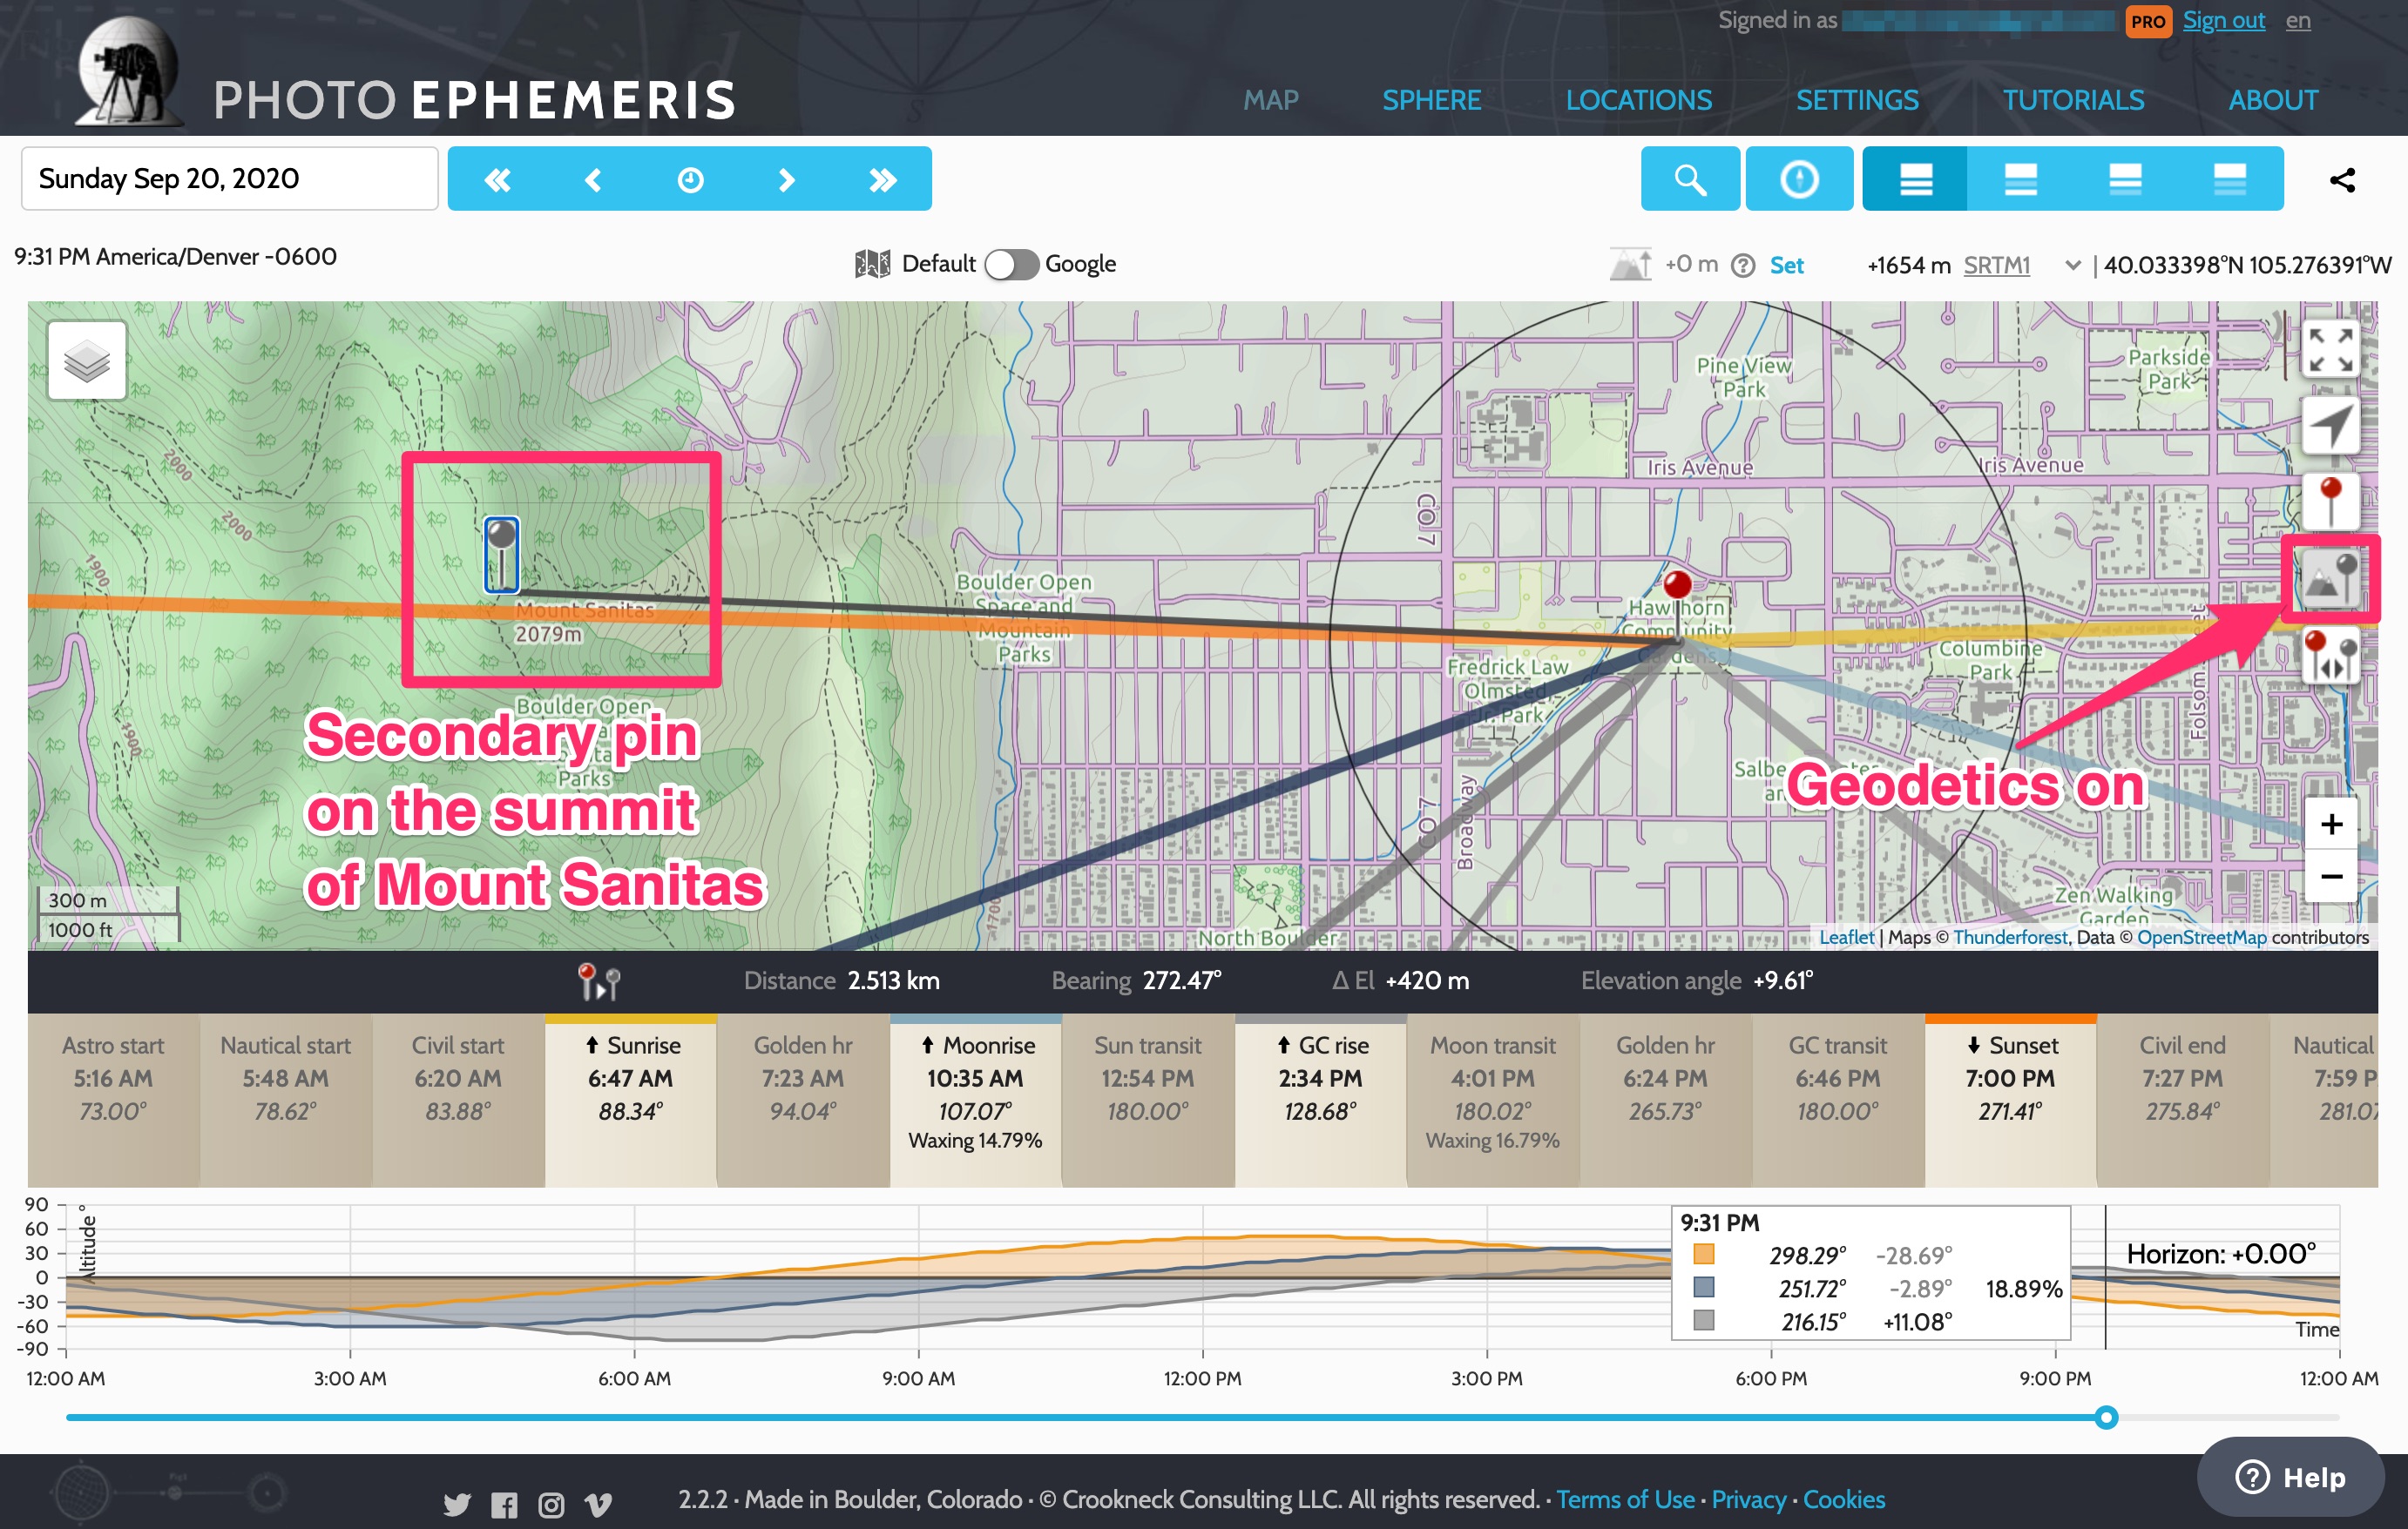Select the third panel layout option
2408x1529 pixels.
coord(2125,178)
